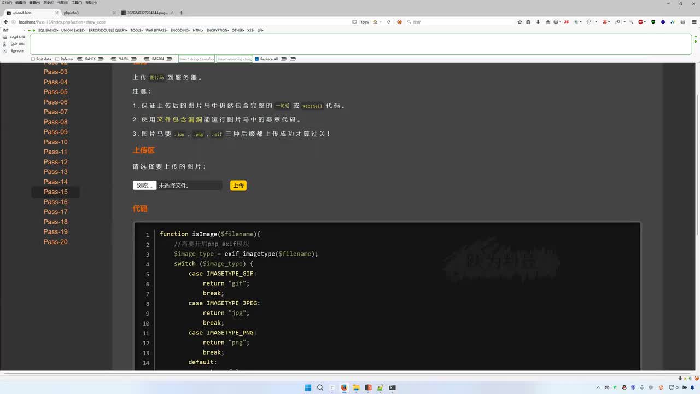Open Pass-03 in the sidebar

tap(56, 72)
